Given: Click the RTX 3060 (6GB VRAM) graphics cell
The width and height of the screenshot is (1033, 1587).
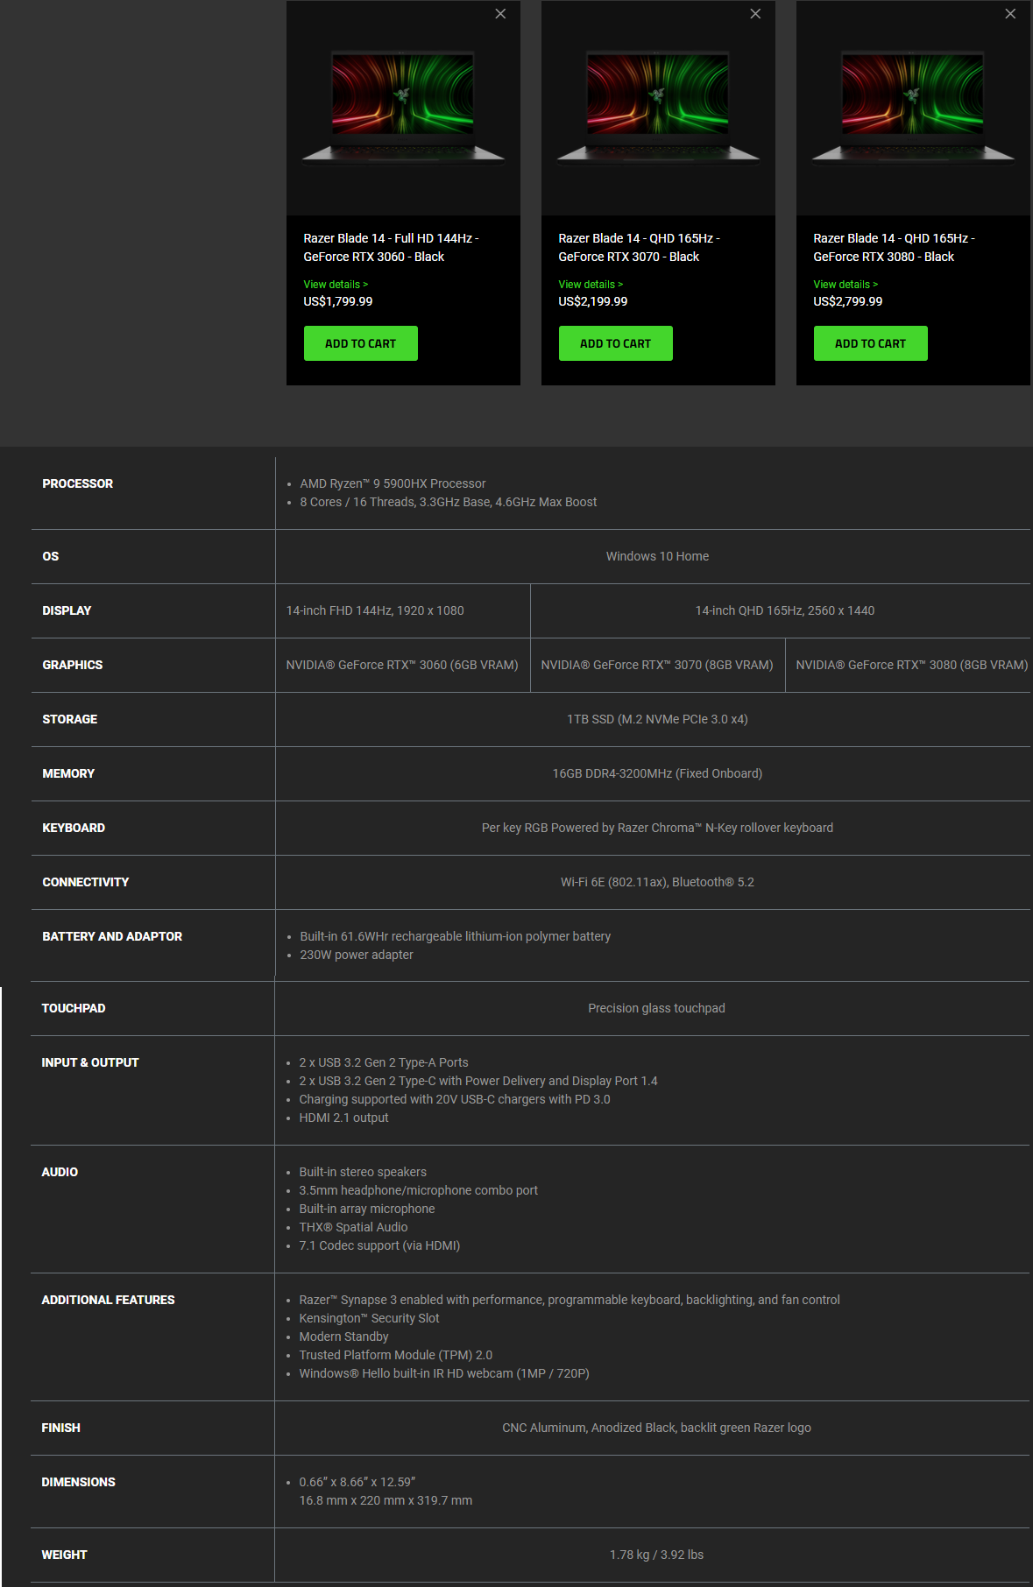Looking at the screenshot, I should [x=402, y=665].
